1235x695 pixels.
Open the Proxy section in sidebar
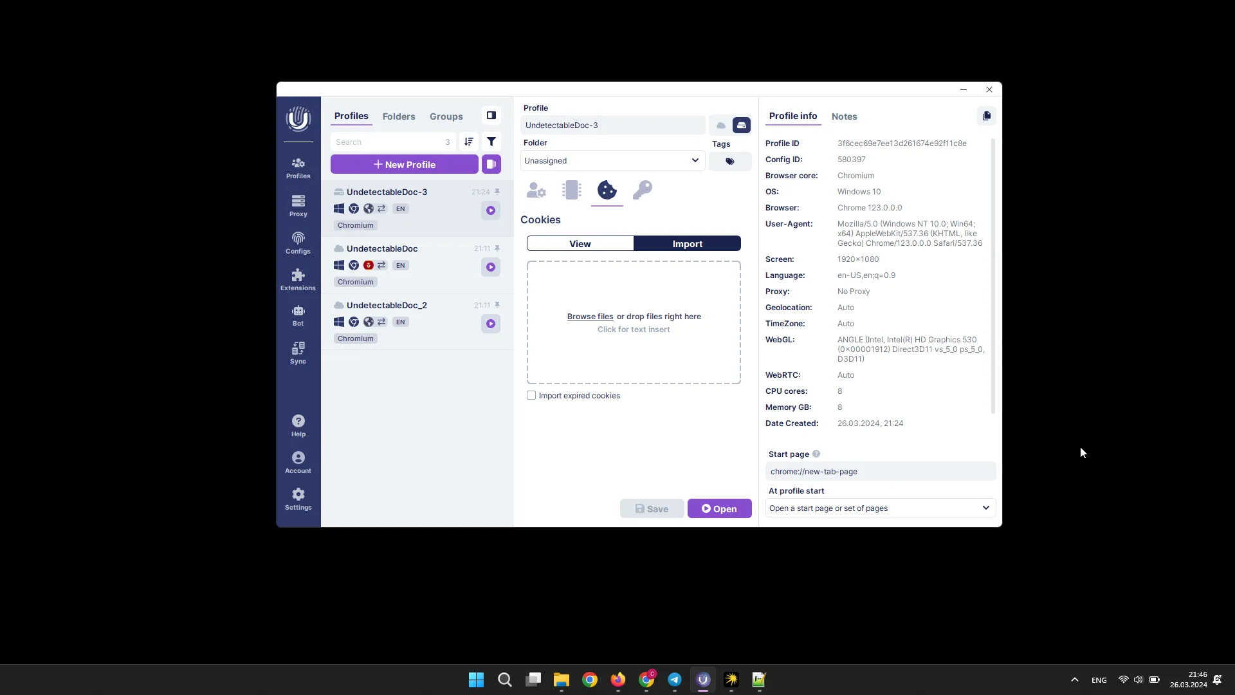298,206
